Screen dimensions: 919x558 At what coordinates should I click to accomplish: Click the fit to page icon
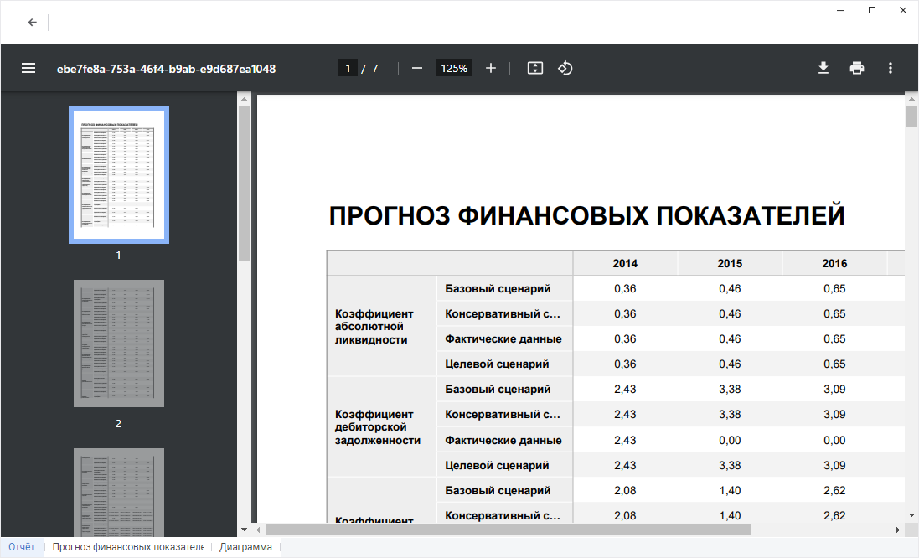pyautogui.click(x=535, y=68)
